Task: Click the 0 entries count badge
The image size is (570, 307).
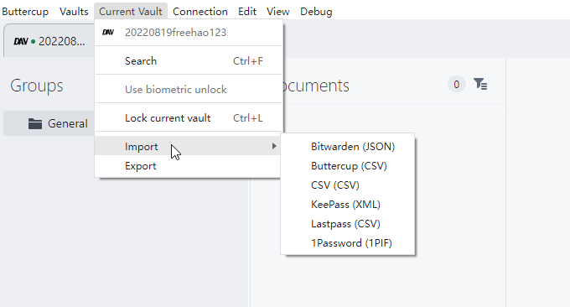Action: (457, 85)
